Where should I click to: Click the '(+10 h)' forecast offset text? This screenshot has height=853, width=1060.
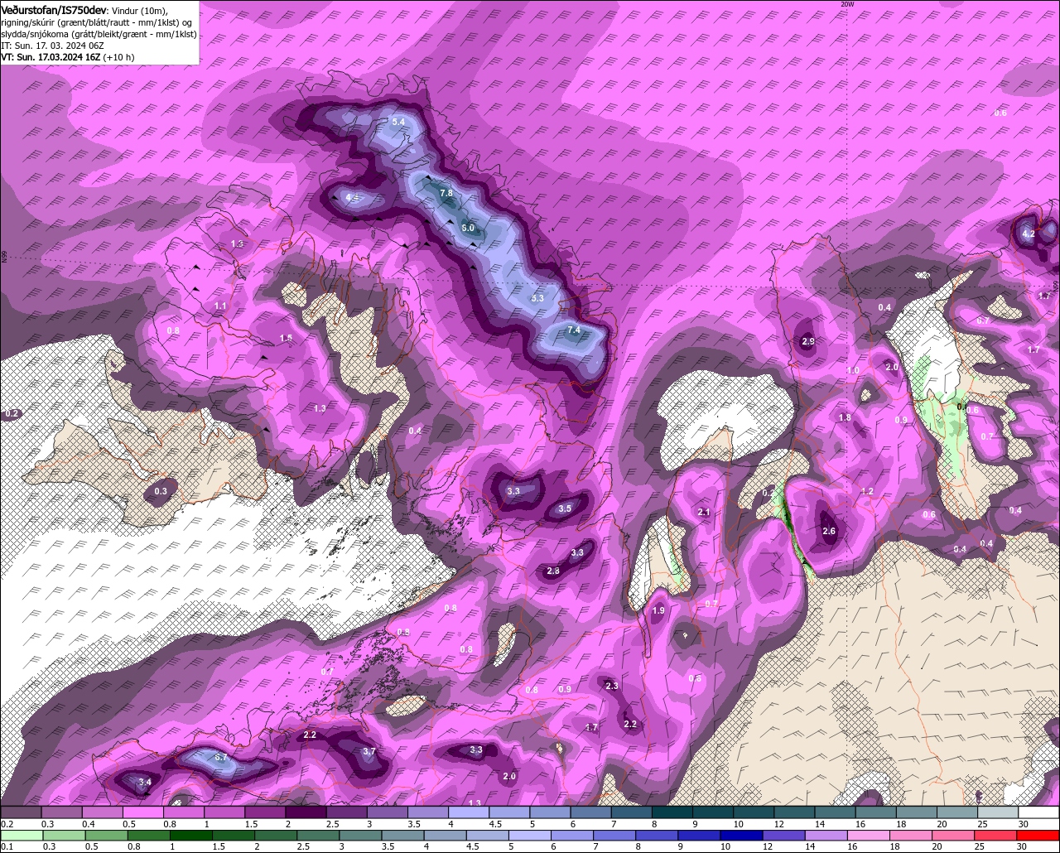(119, 57)
